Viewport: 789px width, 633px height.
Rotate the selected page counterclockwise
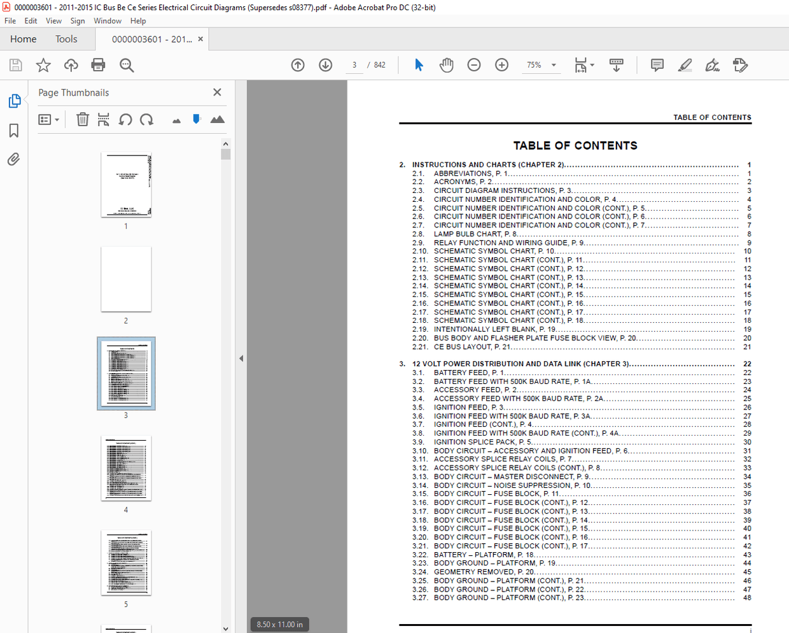pos(125,119)
